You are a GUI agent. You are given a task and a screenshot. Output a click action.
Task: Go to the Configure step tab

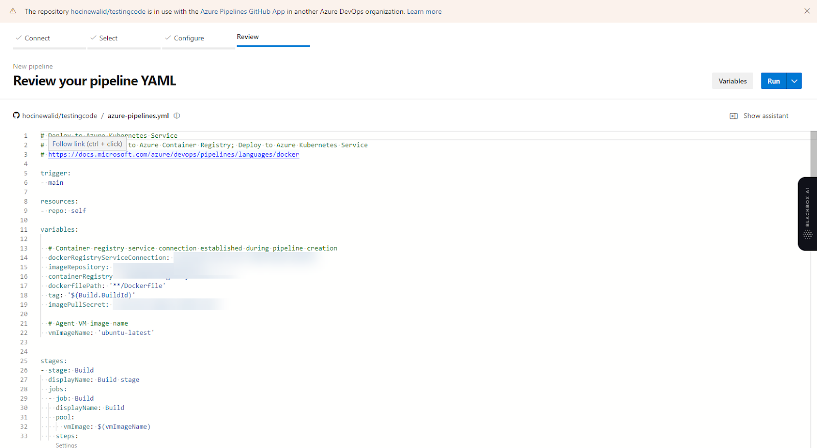point(198,38)
